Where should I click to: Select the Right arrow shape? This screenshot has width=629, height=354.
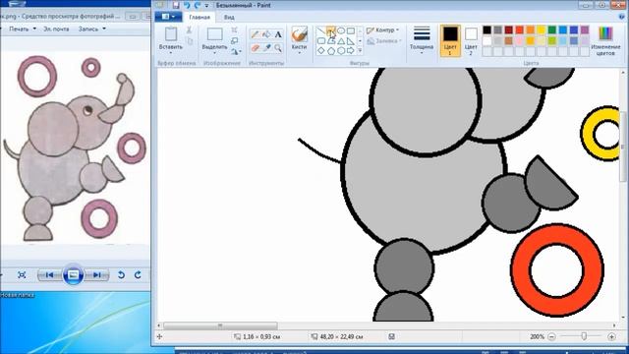pos(351,51)
